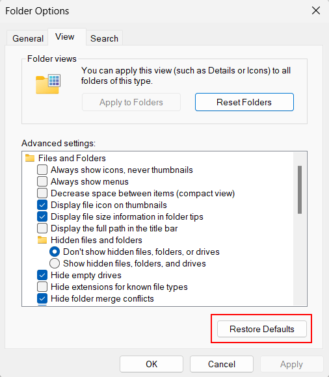Click the Hidden files and folders folder icon

(42, 240)
